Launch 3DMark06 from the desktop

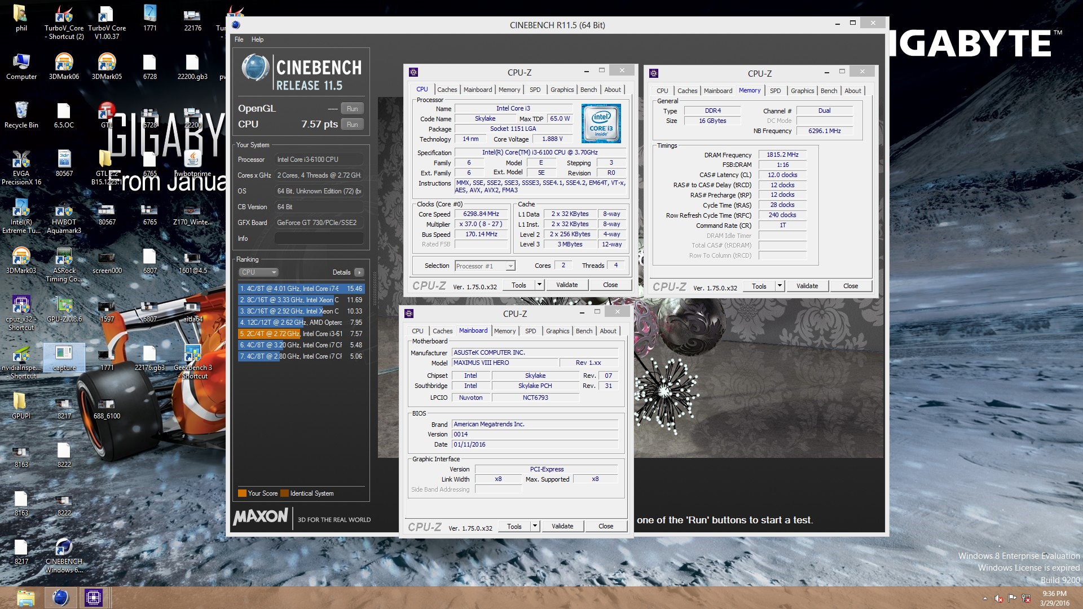point(64,67)
